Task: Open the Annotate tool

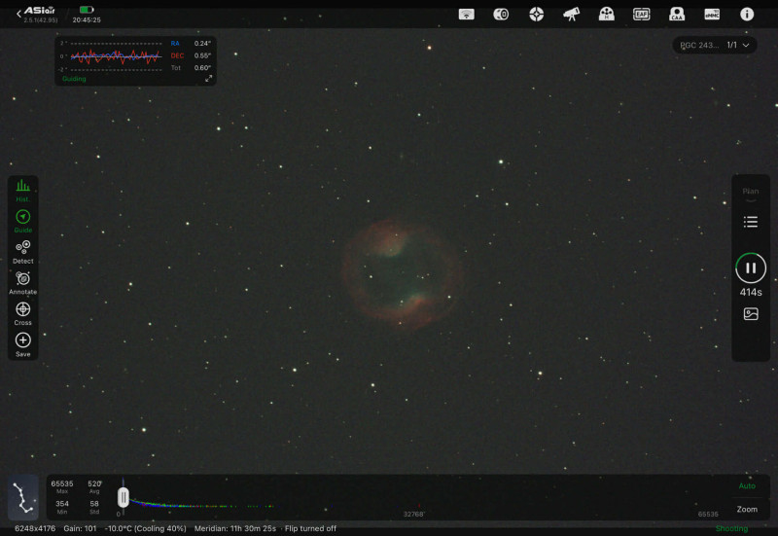Action: [x=22, y=282]
